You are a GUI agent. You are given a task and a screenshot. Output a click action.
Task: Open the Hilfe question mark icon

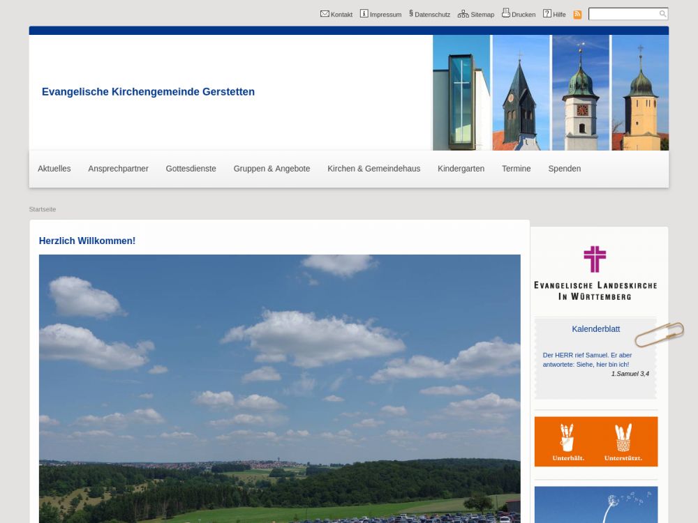[x=547, y=14]
